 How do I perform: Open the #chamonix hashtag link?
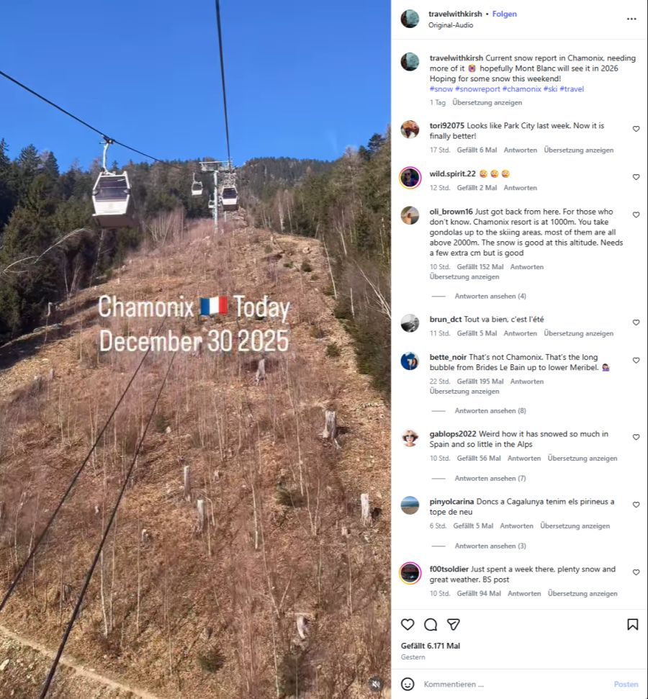(x=522, y=89)
